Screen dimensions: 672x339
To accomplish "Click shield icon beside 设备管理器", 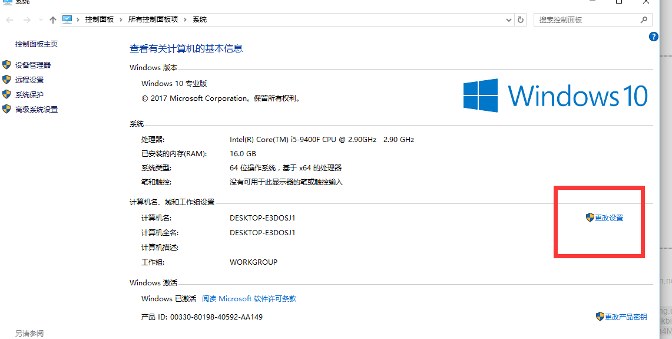I will click(x=6, y=65).
